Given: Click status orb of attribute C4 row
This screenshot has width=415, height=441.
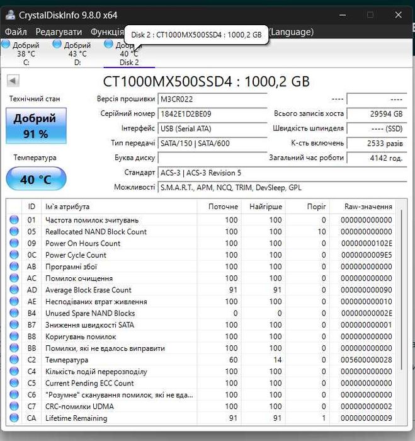Looking at the screenshot, I should pos(14,371).
